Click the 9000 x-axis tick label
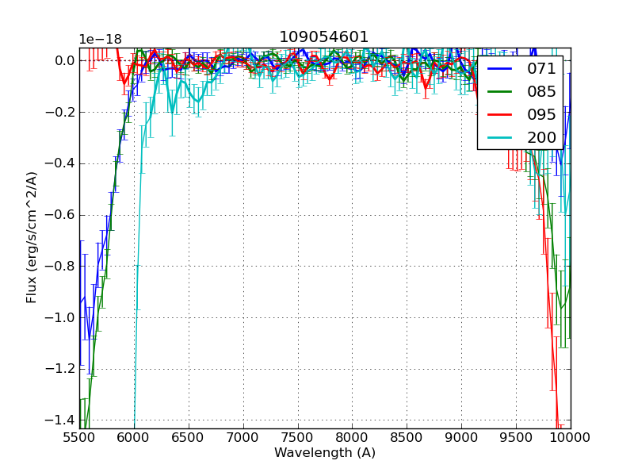This screenshot has height=476, width=634. coord(461,437)
